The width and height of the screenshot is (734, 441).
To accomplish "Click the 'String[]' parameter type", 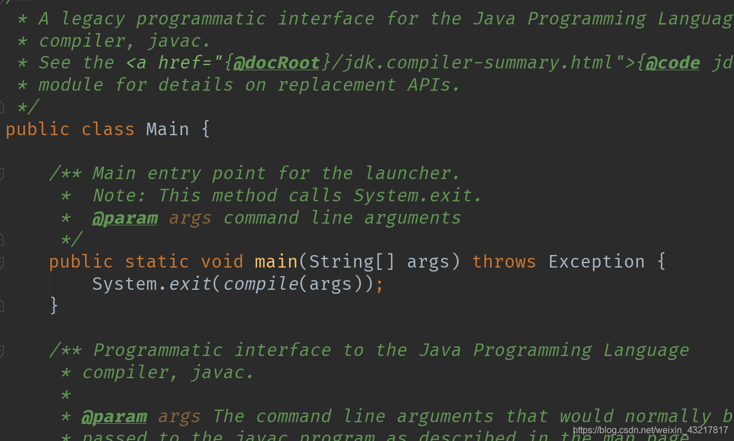I will 352,262.
